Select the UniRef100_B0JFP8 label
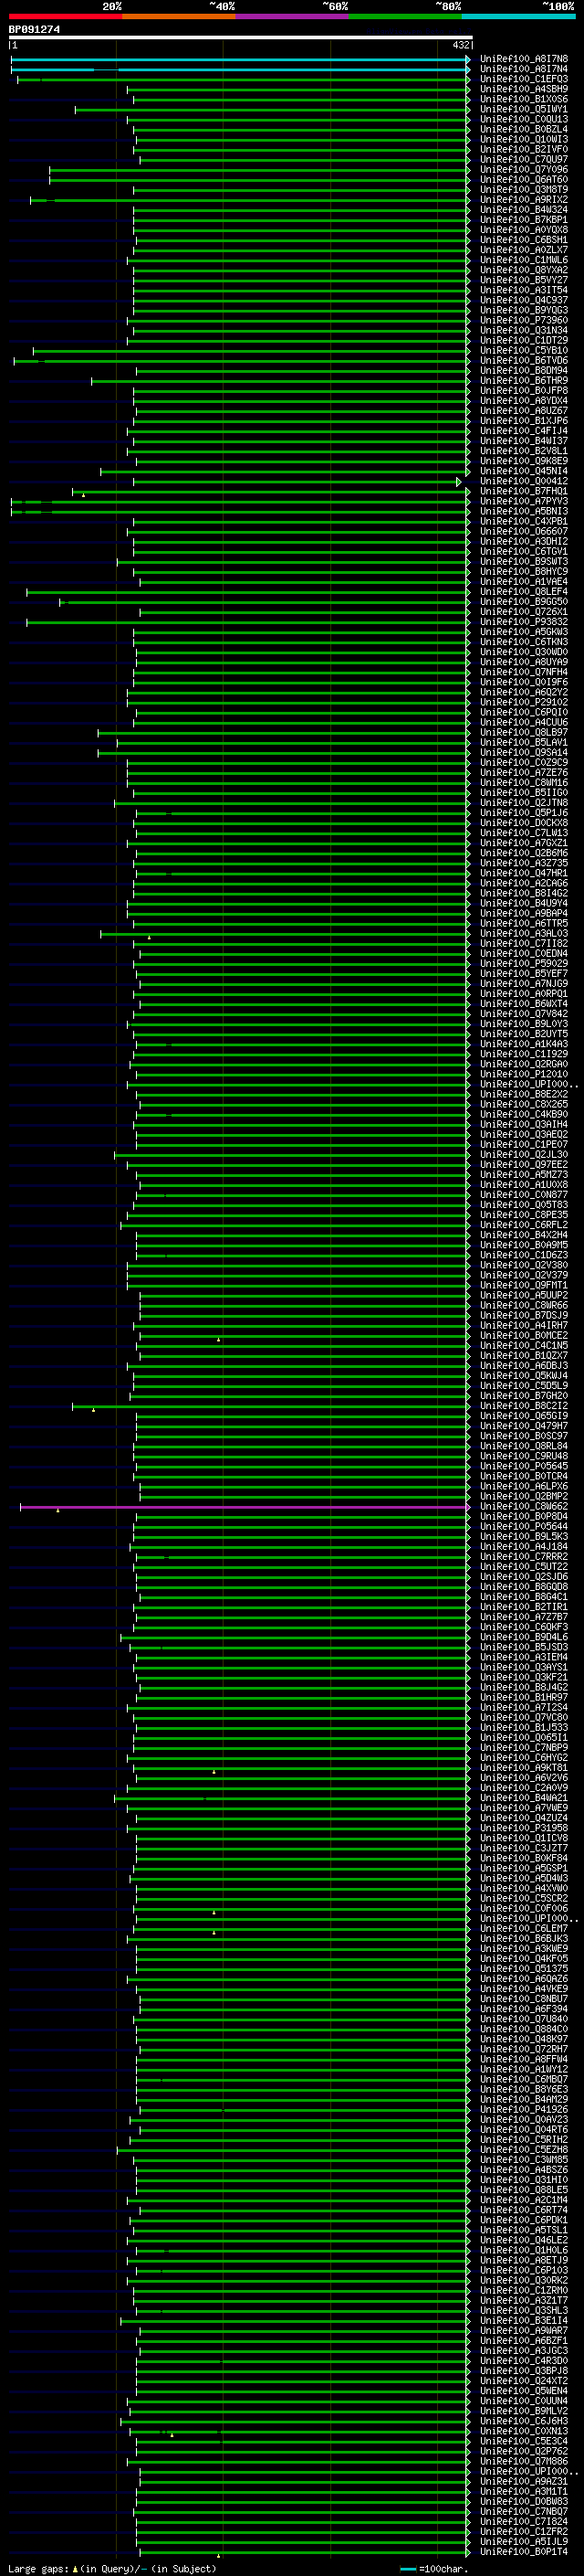This screenshot has height=2576, width=584. click(524, 391)
